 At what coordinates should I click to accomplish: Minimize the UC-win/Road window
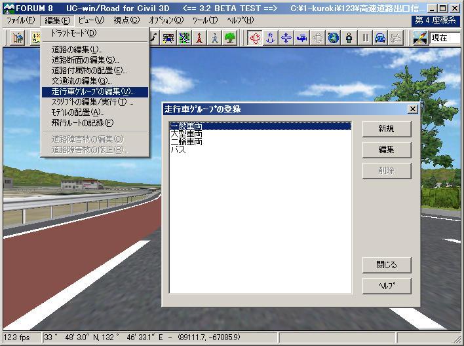[432, 9]
